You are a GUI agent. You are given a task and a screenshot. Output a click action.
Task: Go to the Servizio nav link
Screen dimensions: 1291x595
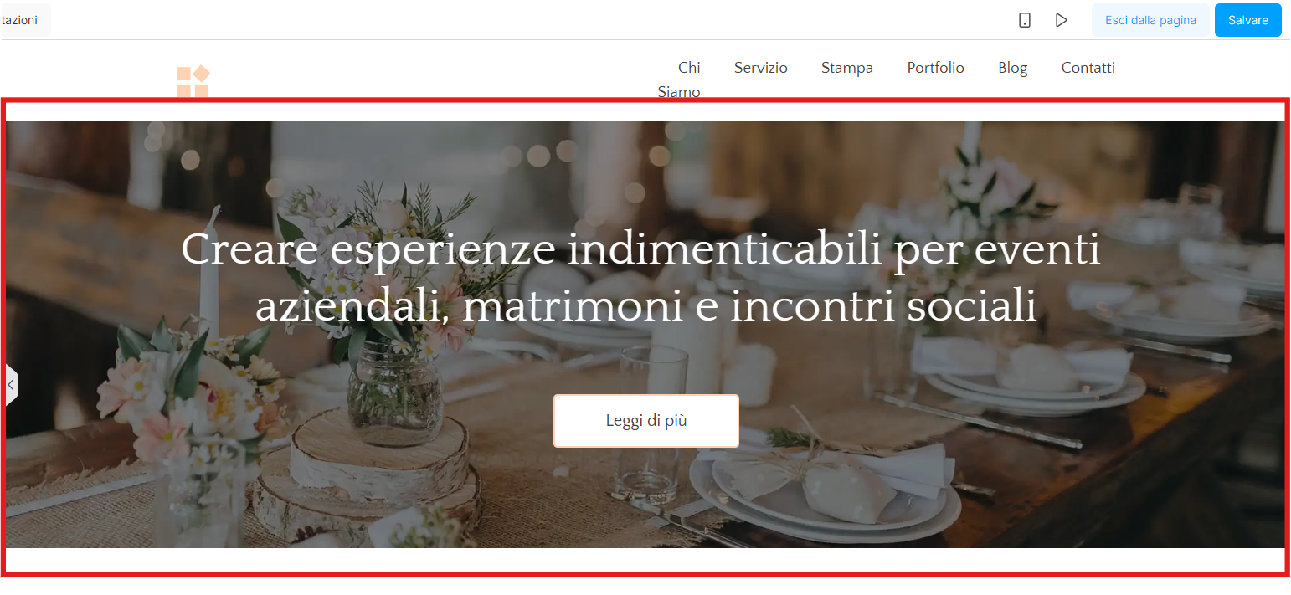coord(761,68)
